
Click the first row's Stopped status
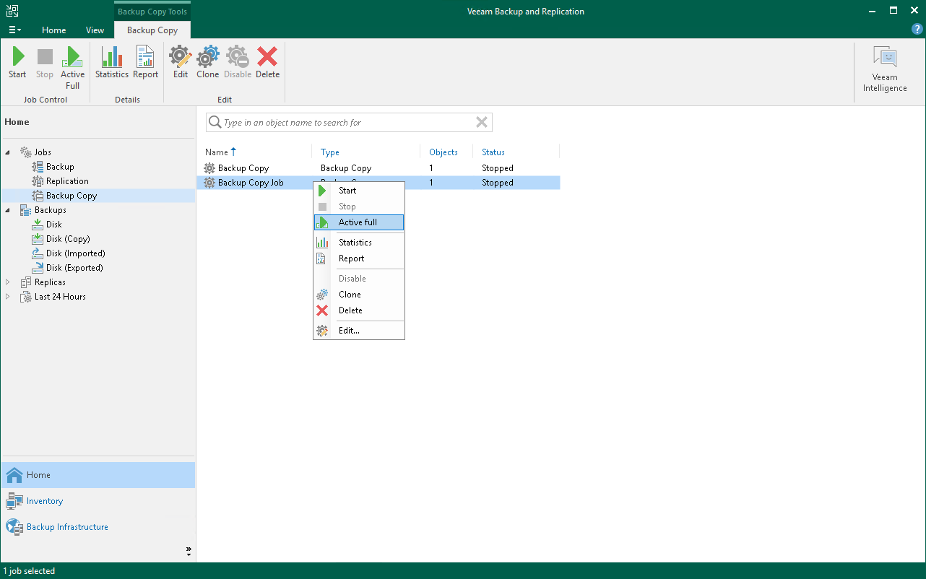(498, 168)
